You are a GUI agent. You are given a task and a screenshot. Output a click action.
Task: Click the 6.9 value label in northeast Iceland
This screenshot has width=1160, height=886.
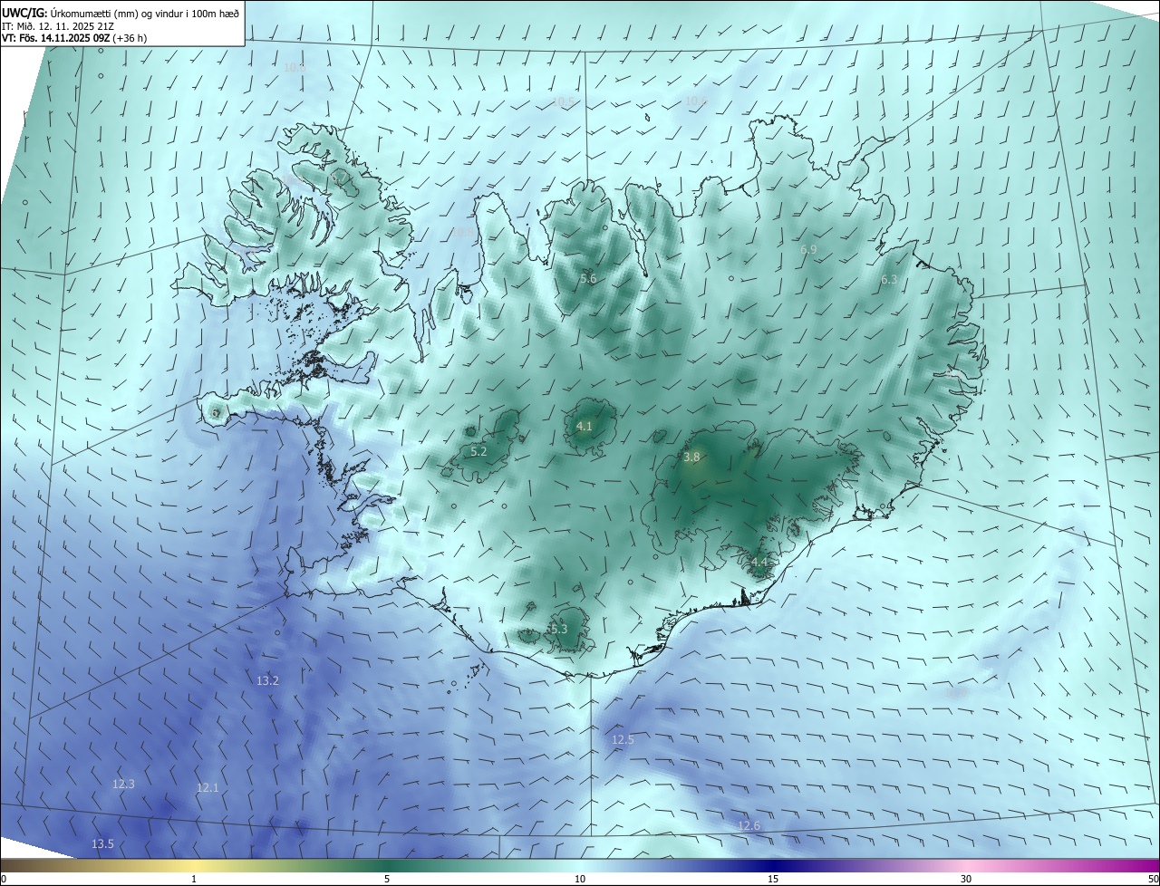(808, 249)
